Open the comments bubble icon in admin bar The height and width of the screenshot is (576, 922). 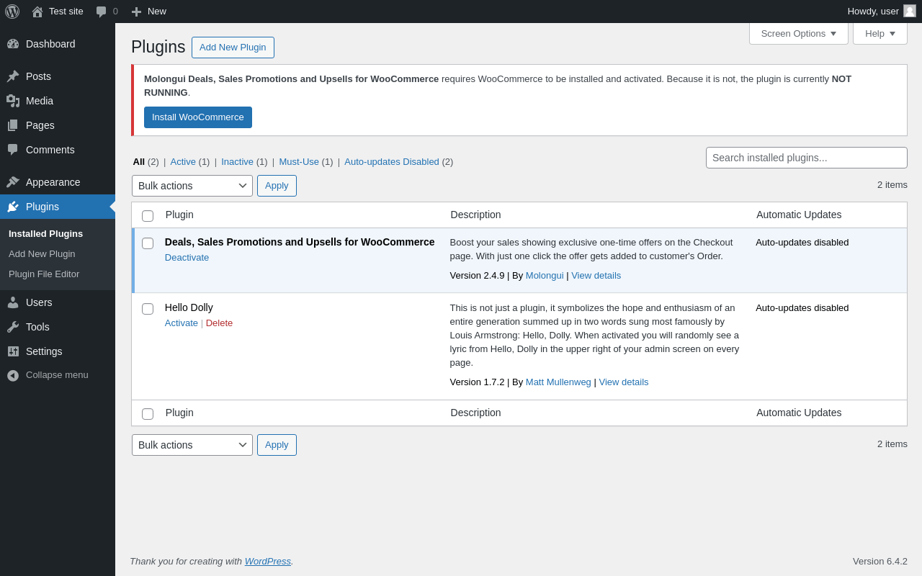coord(102,12)
